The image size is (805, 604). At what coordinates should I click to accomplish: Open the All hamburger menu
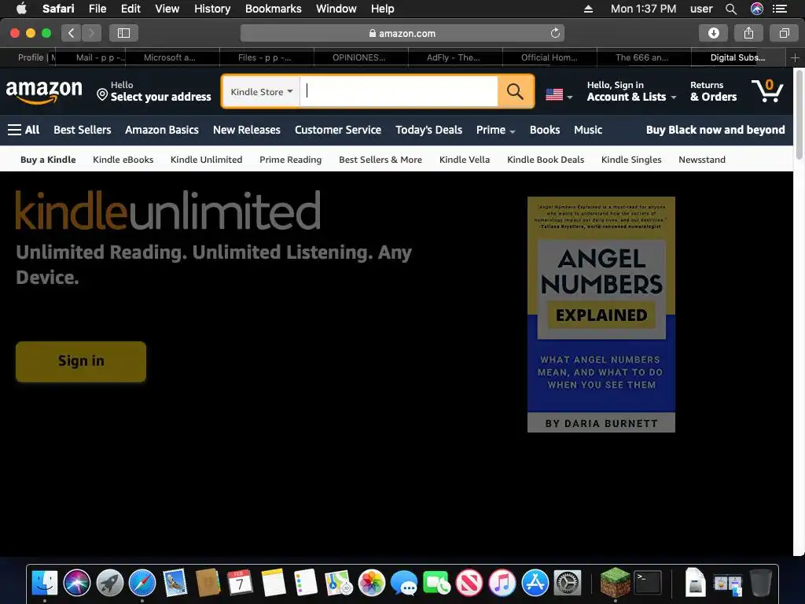[24, 130]
